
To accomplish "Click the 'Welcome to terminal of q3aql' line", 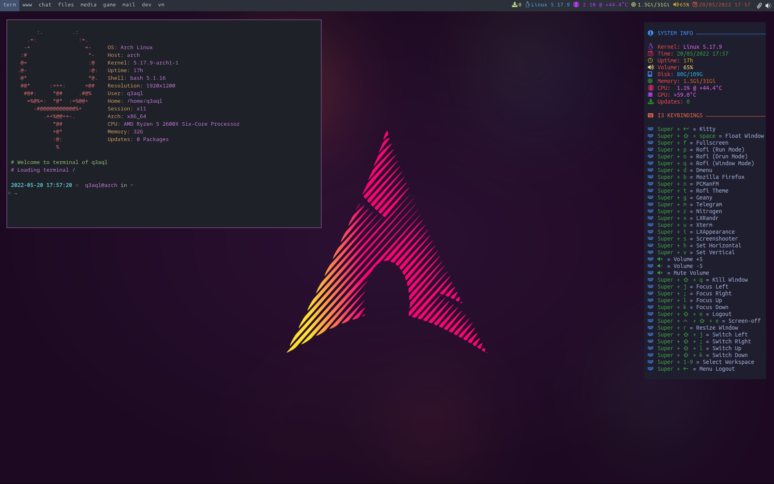I will (x=59, y=162).
